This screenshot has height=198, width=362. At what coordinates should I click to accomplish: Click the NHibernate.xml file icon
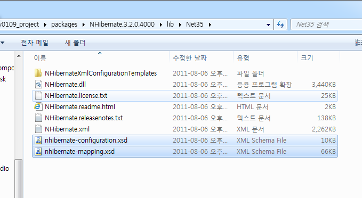click(x=38, y=129)
